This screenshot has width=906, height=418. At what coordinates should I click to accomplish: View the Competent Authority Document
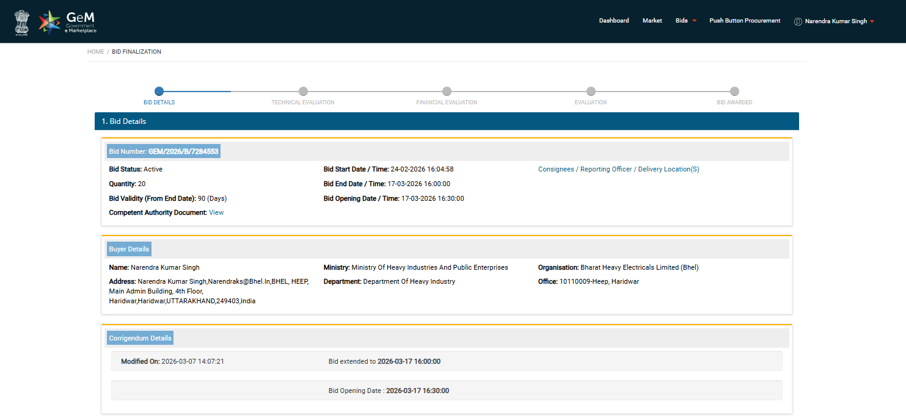(x=216, y=213)
